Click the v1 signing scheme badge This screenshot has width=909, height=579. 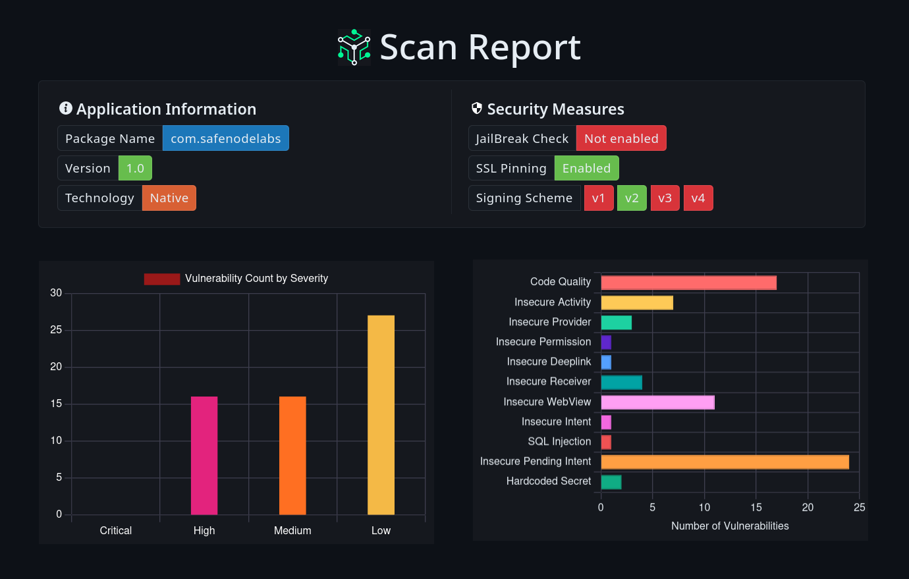pos(599,198)
